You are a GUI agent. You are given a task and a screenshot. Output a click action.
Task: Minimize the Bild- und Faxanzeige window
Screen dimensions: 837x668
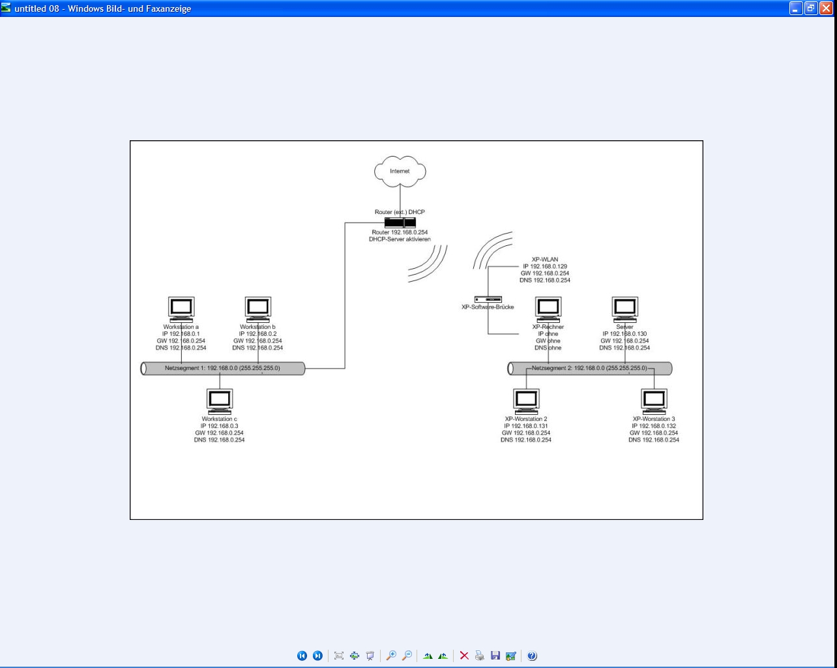[796, 8]
